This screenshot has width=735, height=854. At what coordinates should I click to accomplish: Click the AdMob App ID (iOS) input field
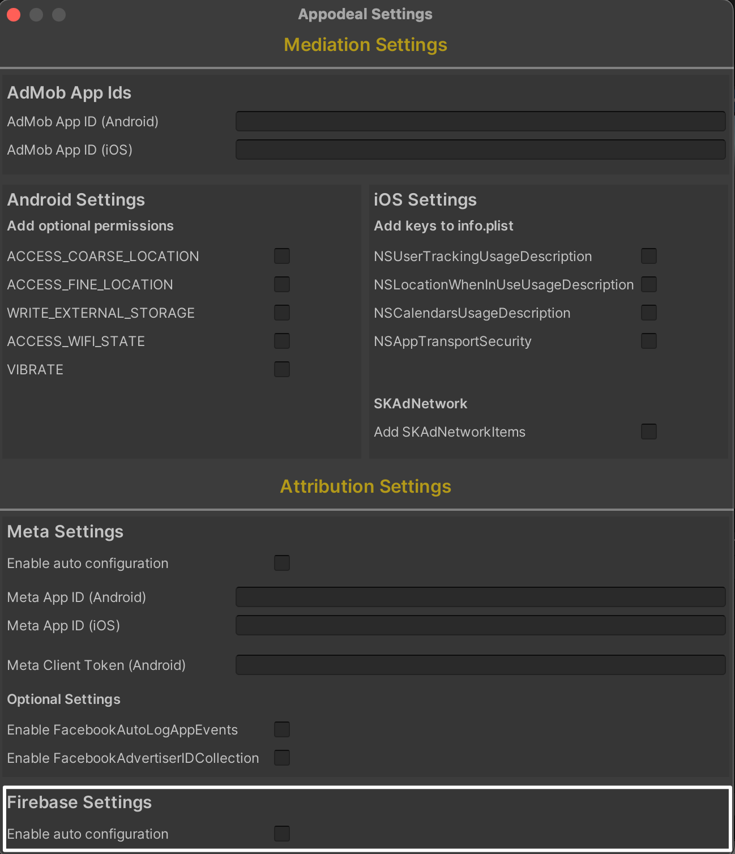480,150
